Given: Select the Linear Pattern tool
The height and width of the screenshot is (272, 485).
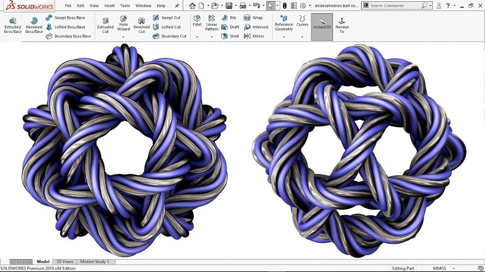Looking at the screenshot, I should tap(212, 23).
